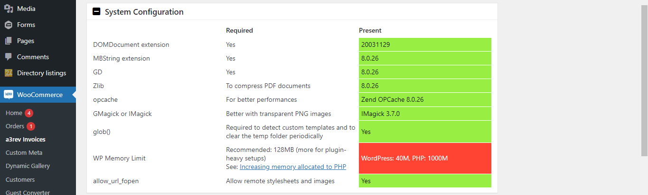Viewport: 648px width, 195px height.
Task: Click the Home notification badge showing 4
Action: pyautogui.click(x=29, y=113)
